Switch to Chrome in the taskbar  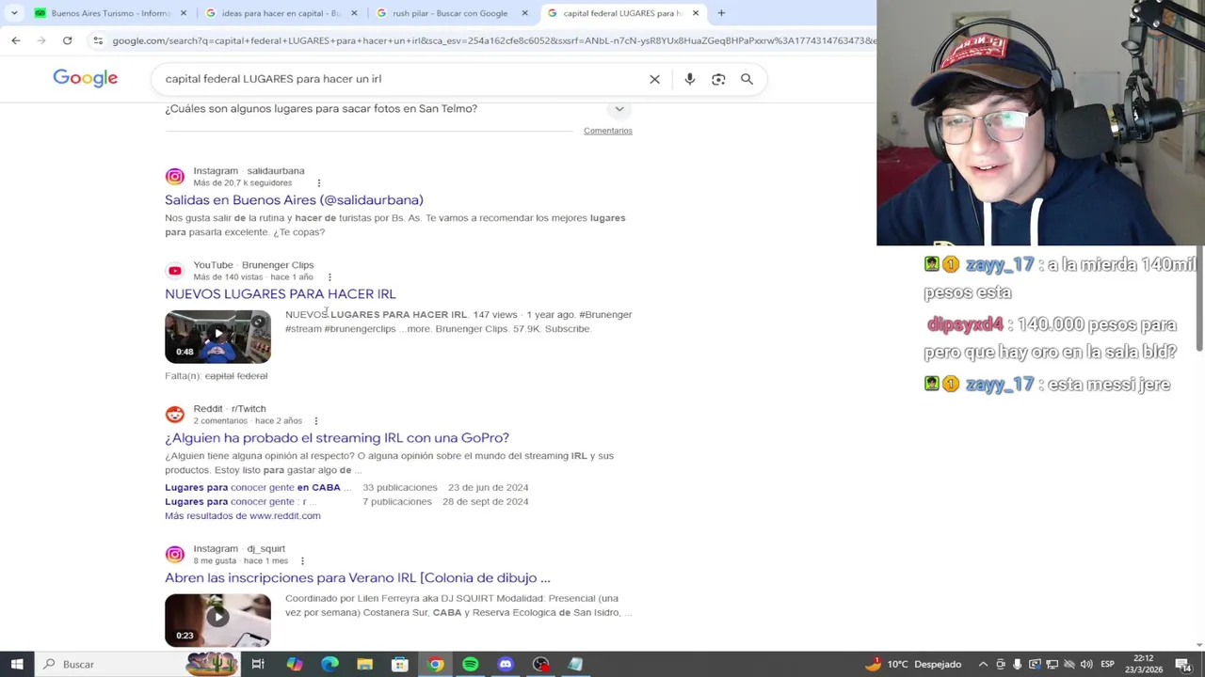[435, 664]
